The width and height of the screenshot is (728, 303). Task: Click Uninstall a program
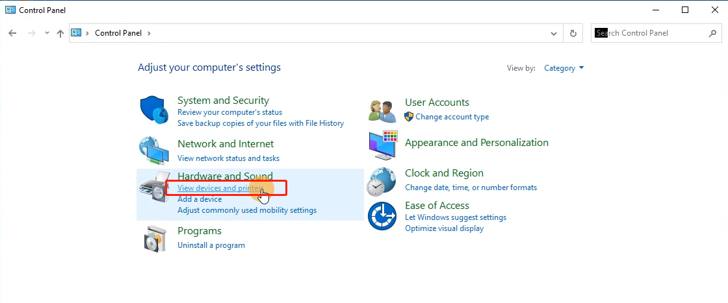pos(211,245)
